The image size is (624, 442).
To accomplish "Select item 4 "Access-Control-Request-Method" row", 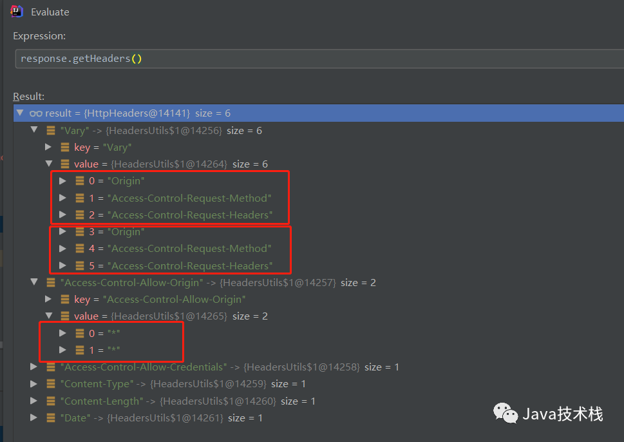I will coord(180,249).
